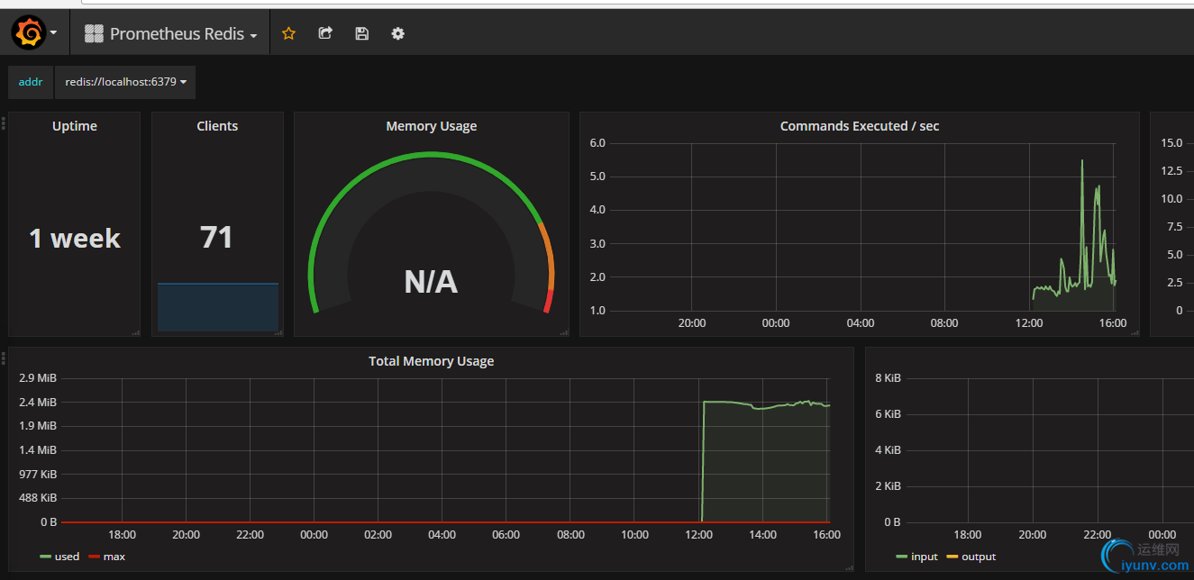Click the green used legend color swatch
The width and height of the screenshot is (1194, 580).
click(45, 557)
